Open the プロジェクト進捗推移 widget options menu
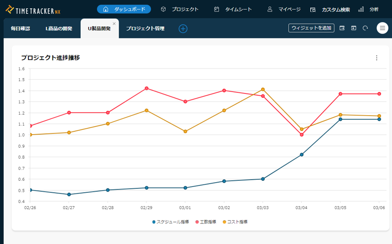Viewport: 392px width, 244px height. [377, 58]
